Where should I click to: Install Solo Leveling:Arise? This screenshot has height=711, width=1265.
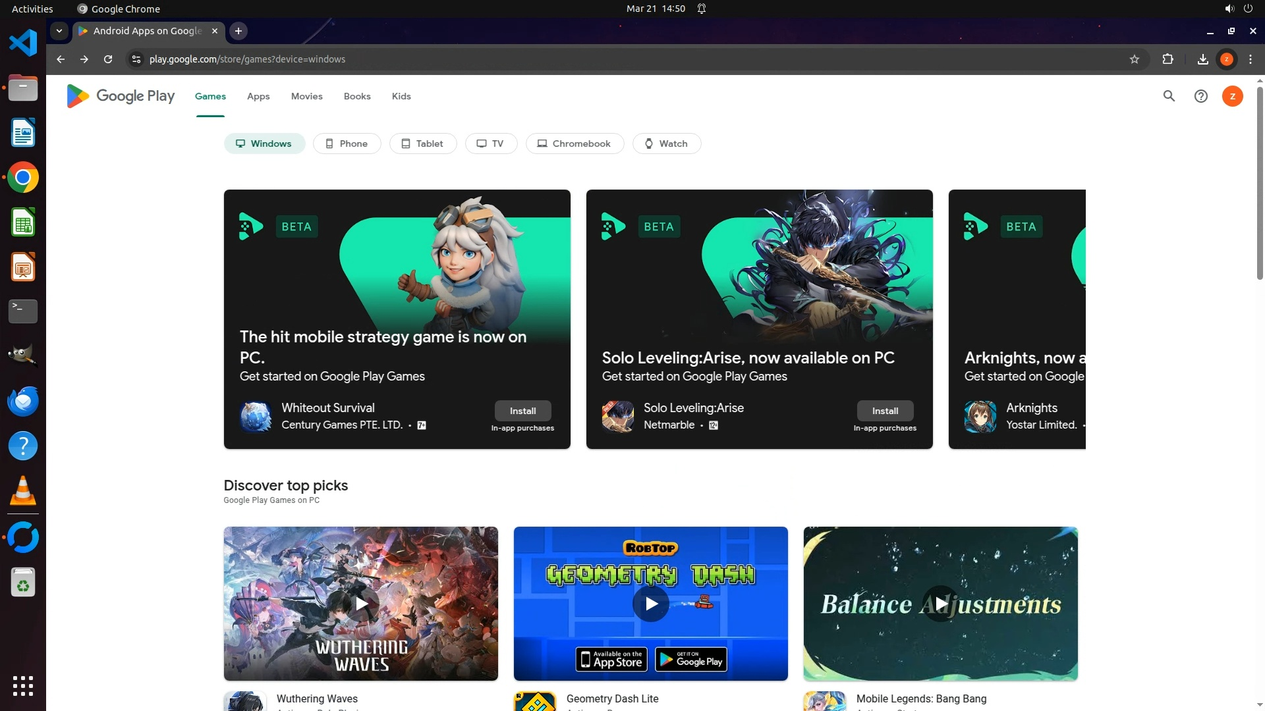[x=885, y=411]
